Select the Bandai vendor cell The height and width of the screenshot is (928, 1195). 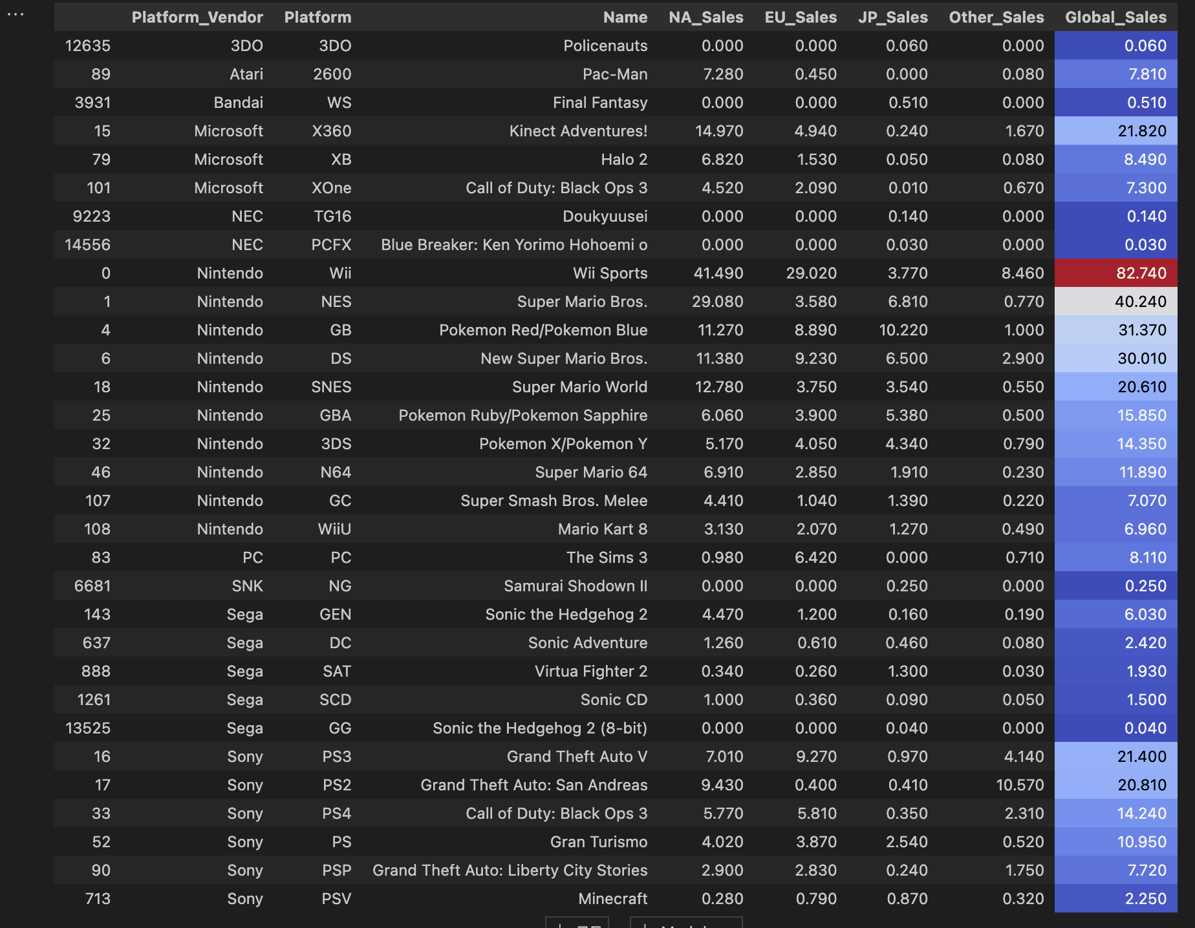click(x=239, y=103)
